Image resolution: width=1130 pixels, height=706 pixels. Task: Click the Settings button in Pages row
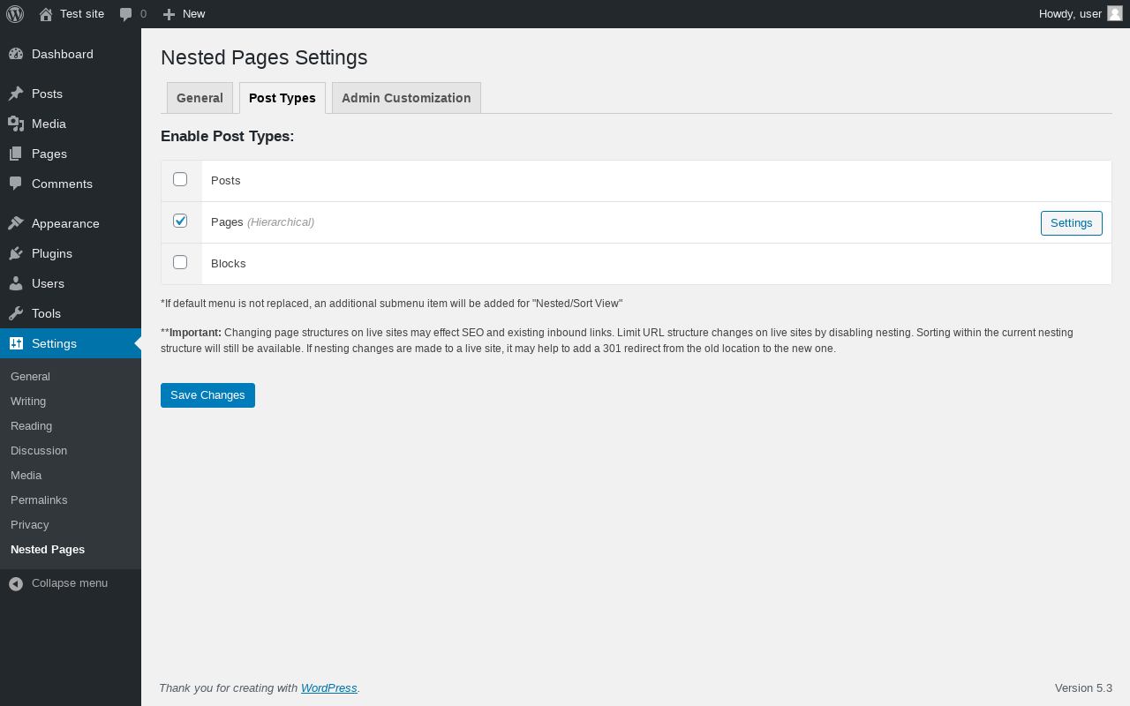coord(1072,223)
